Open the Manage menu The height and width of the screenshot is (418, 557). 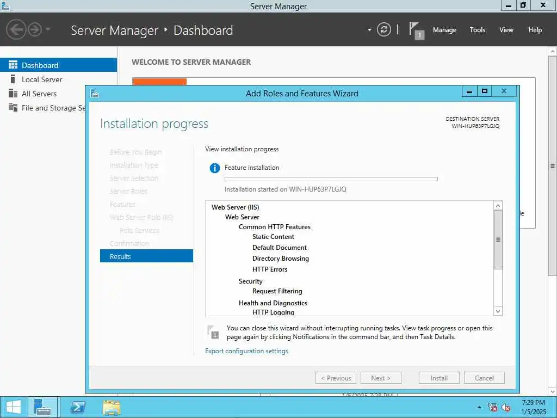coord(444,30)
